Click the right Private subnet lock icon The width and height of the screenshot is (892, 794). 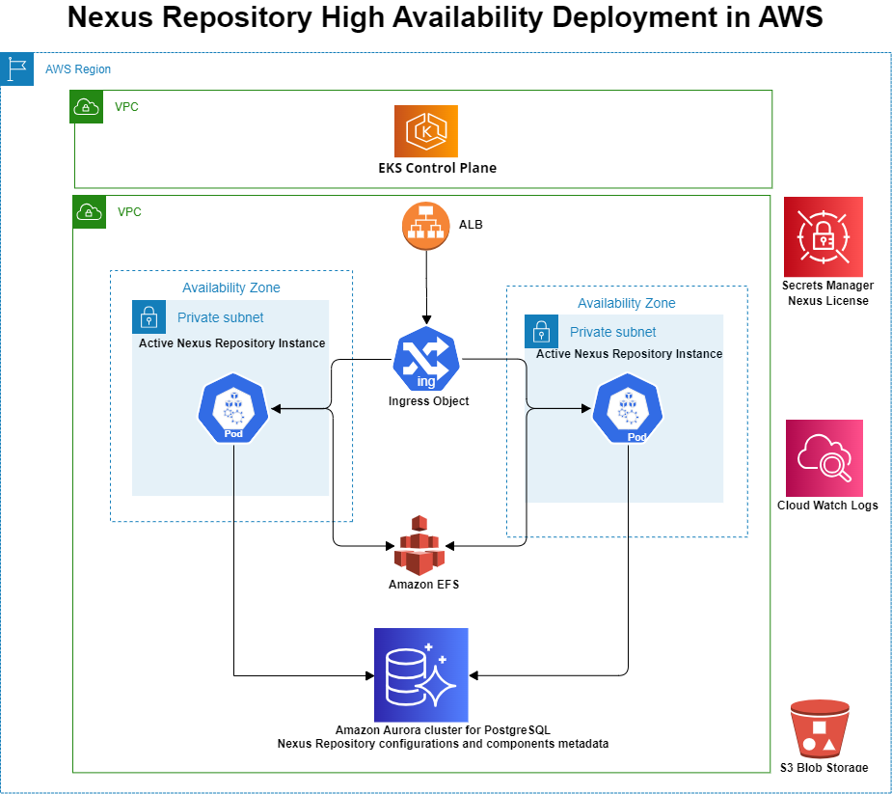pos(542,331)
